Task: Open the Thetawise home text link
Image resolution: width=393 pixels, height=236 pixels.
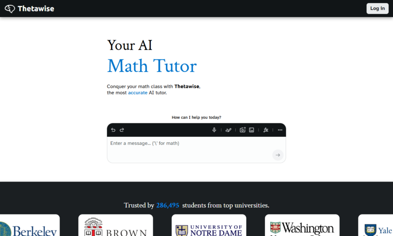Action: [x=36, y=9]
